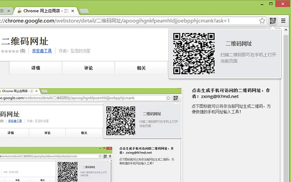This screenshot has width=291, height=182.
Task: Open the Chrome hamburger menu
Action: pyautogui.click(x=283, y=20)
